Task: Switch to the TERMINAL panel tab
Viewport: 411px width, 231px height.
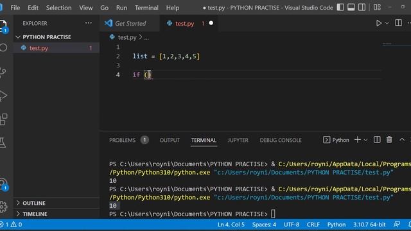Action: click(204, 140)
